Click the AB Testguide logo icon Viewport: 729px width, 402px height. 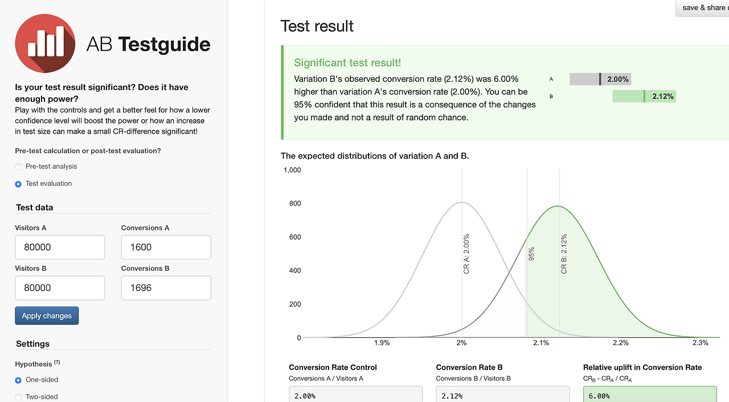point(45,44)
